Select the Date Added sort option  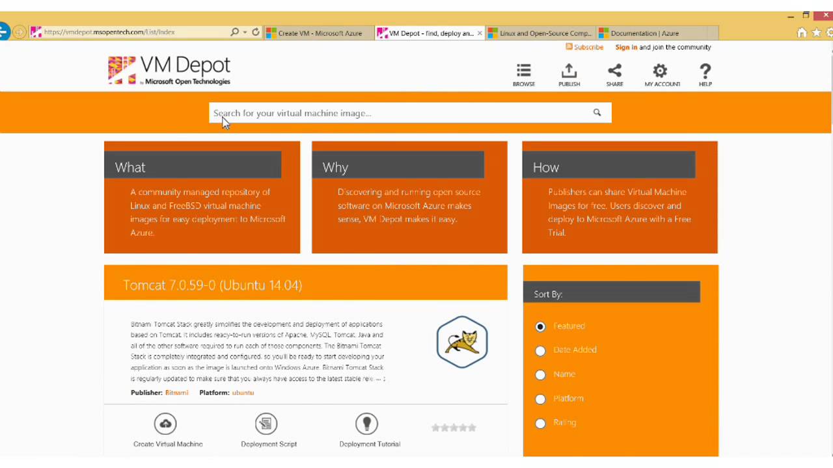pyautogui.click(x=540, y=350)
